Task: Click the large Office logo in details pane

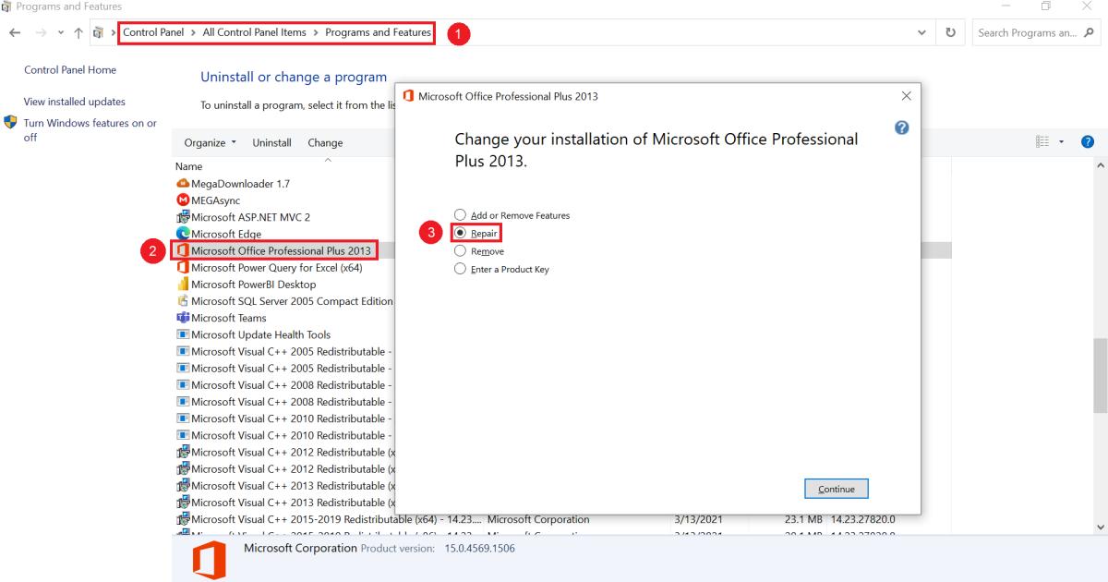Action: click(209, 561)
